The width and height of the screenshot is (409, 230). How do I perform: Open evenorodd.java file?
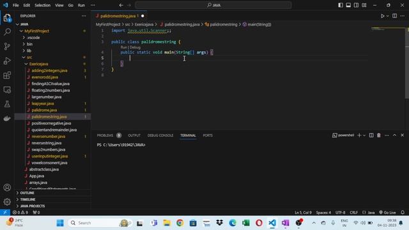(x=45, y=77)
